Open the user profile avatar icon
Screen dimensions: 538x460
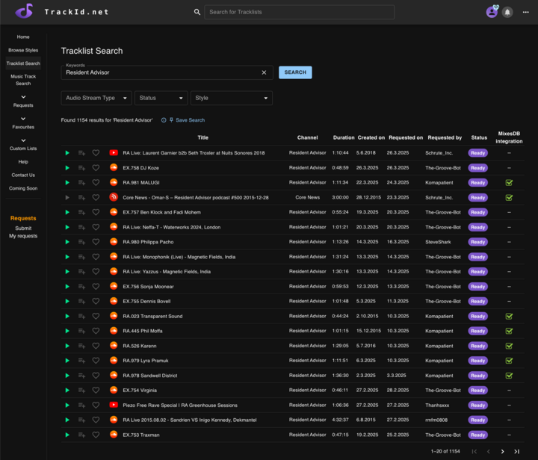[492, 12]
